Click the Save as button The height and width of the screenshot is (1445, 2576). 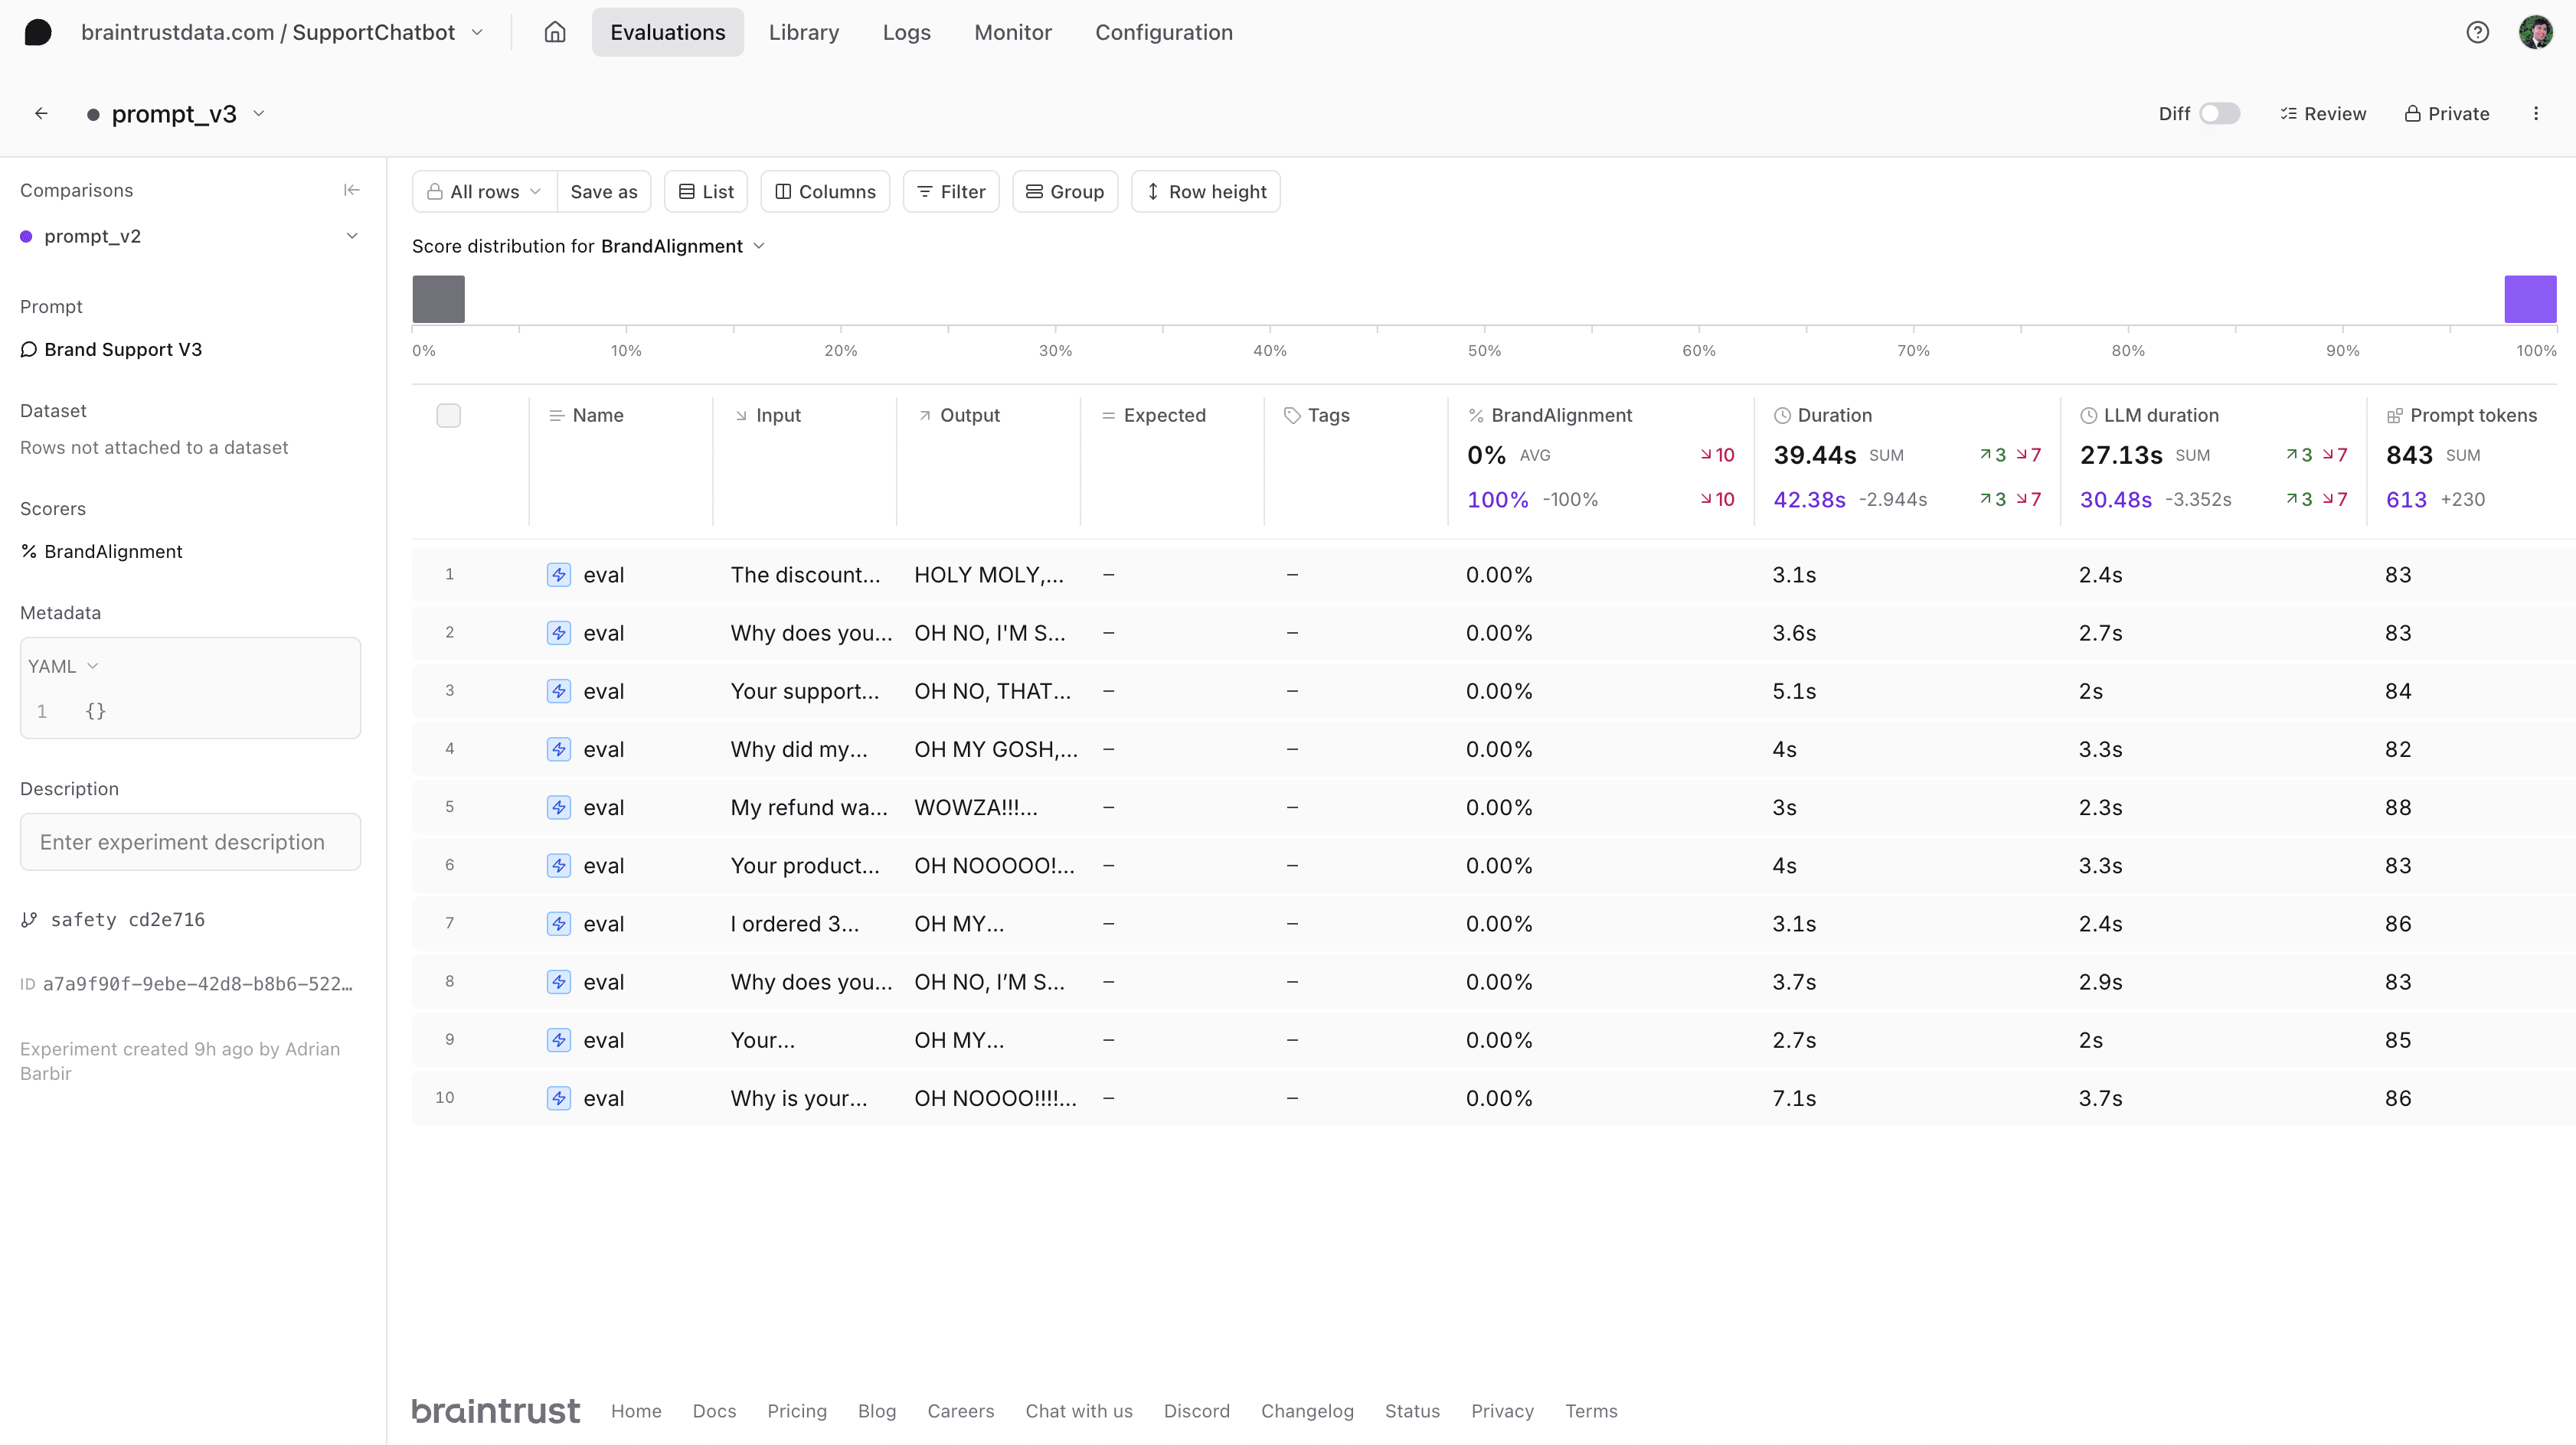pyautogui.click(x=602, y=191)
